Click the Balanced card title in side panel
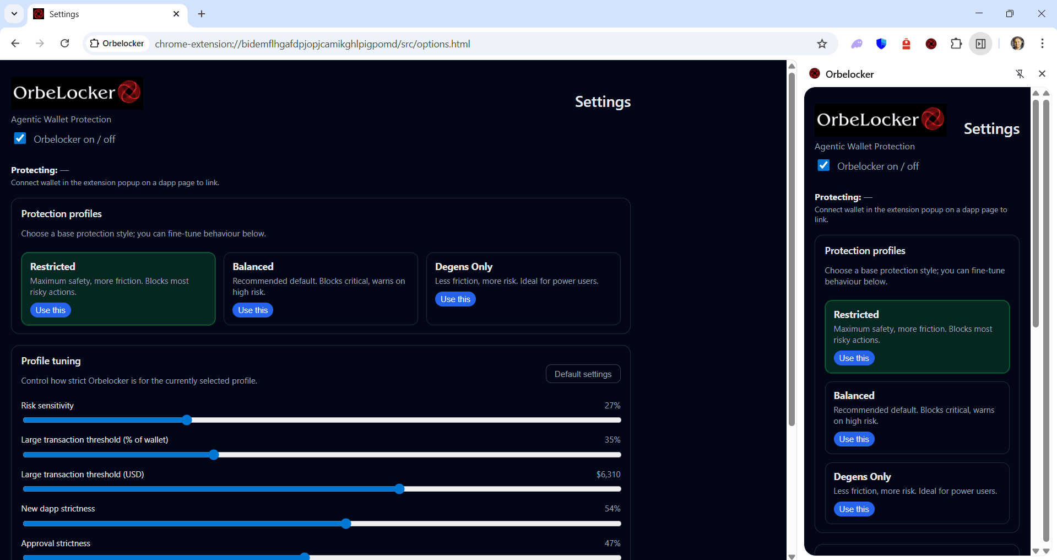The image size is (1057, 560). click(854, 396)
